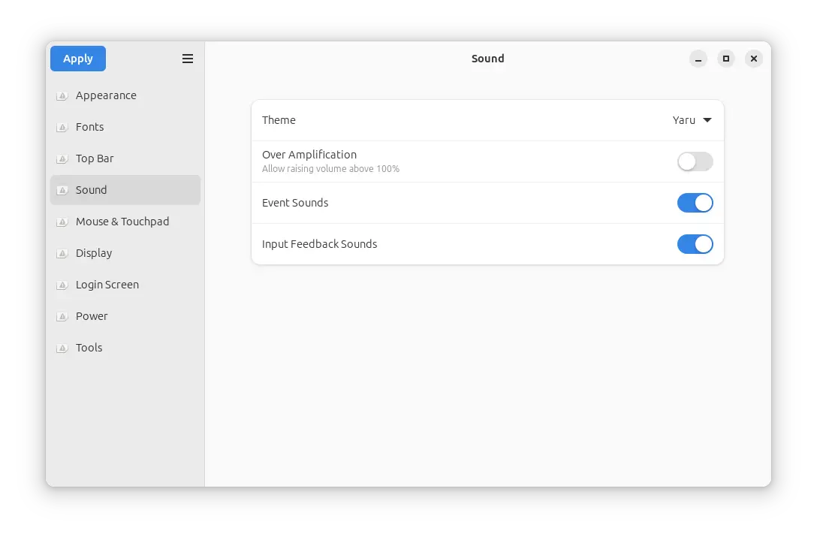Switch to the Fonts section

[90, 127]
